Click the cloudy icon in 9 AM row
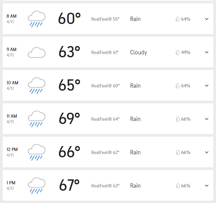The image size is (216, 203). [37, 52]
